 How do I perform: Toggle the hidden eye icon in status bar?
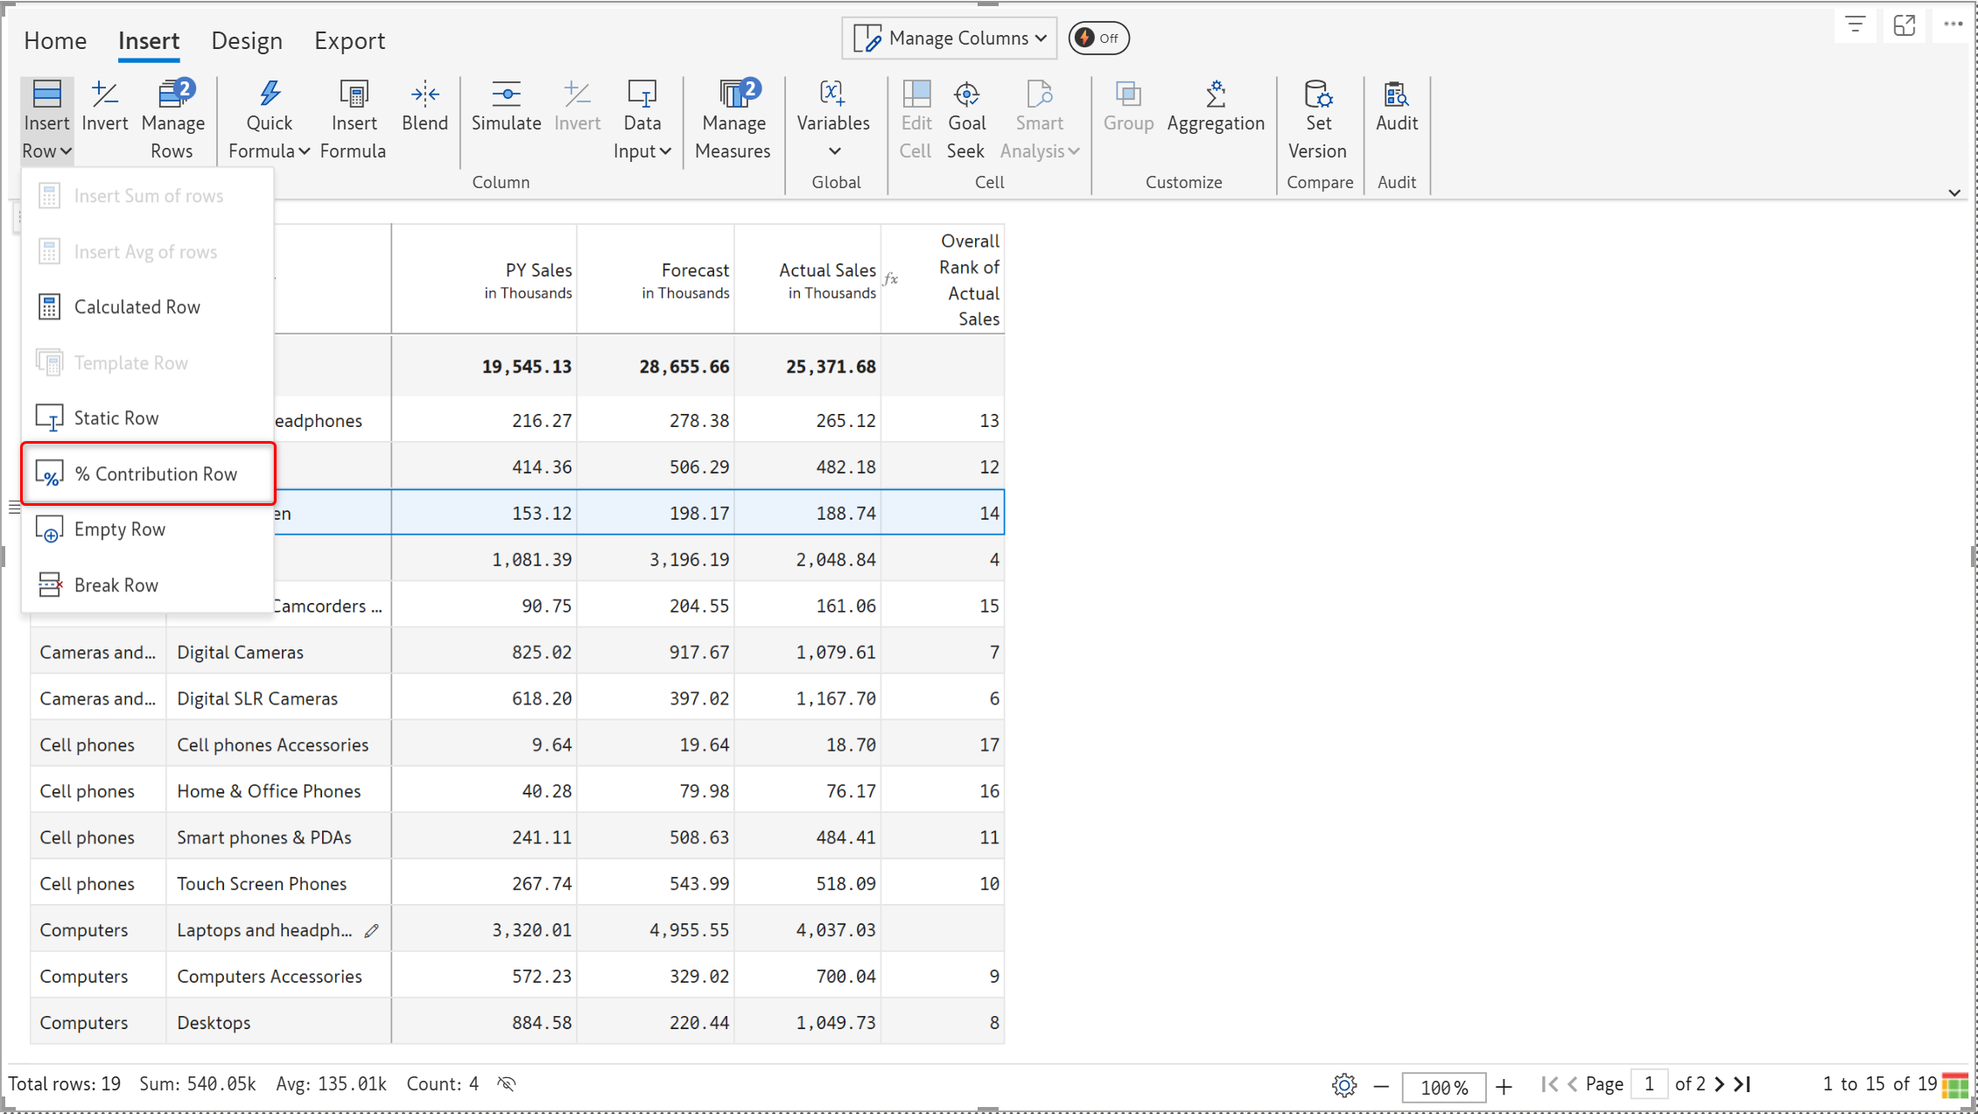507,1084
